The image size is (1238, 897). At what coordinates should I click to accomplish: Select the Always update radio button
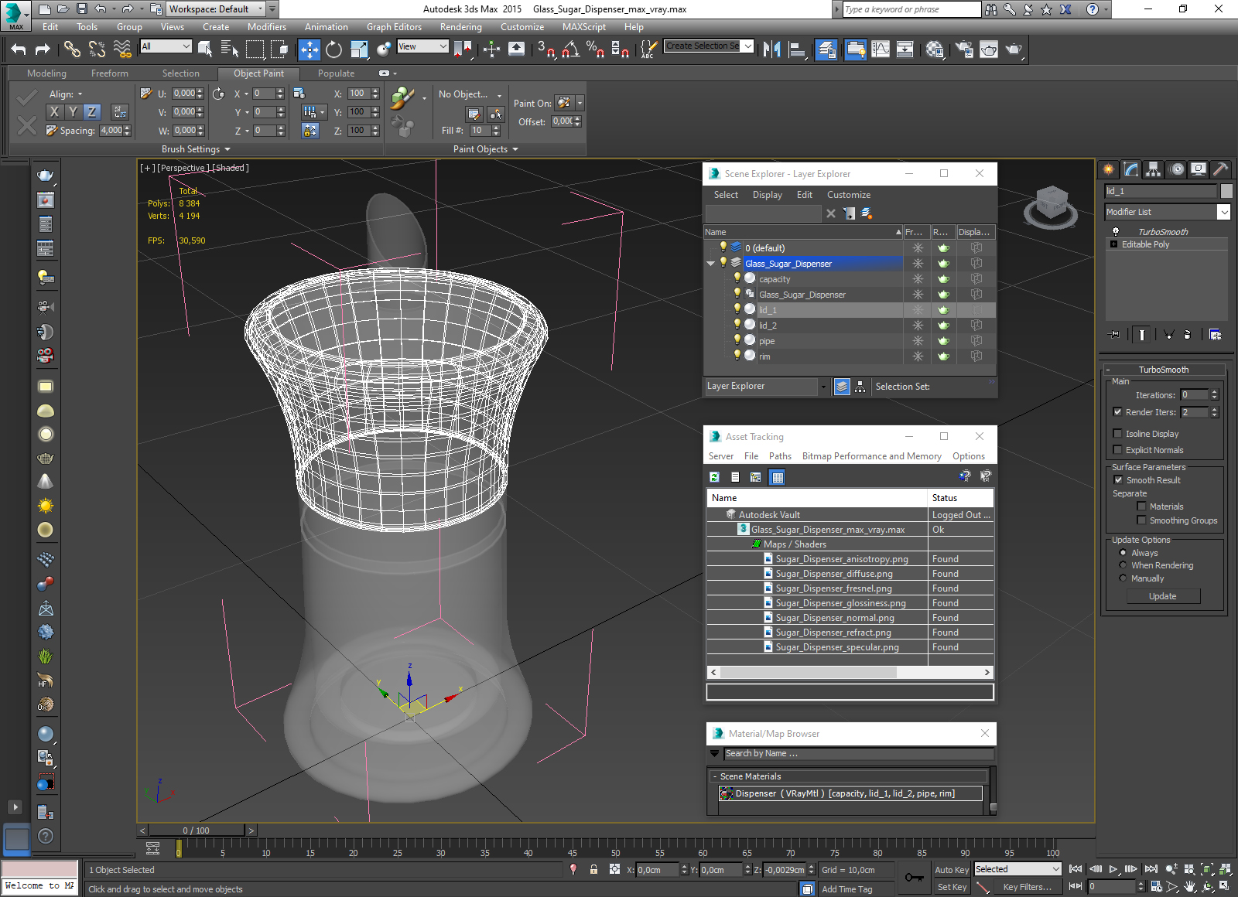1123,553
